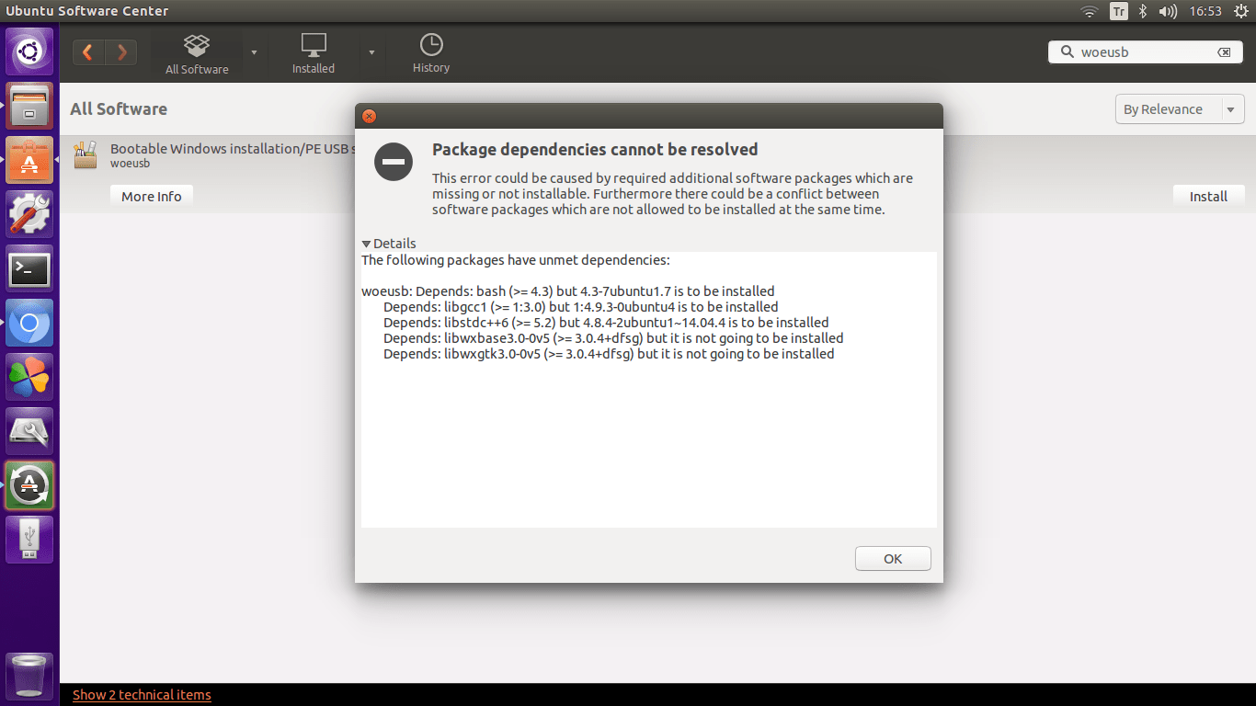
Task: Open the Chromium browser dock icon
Action: [30, 323]
